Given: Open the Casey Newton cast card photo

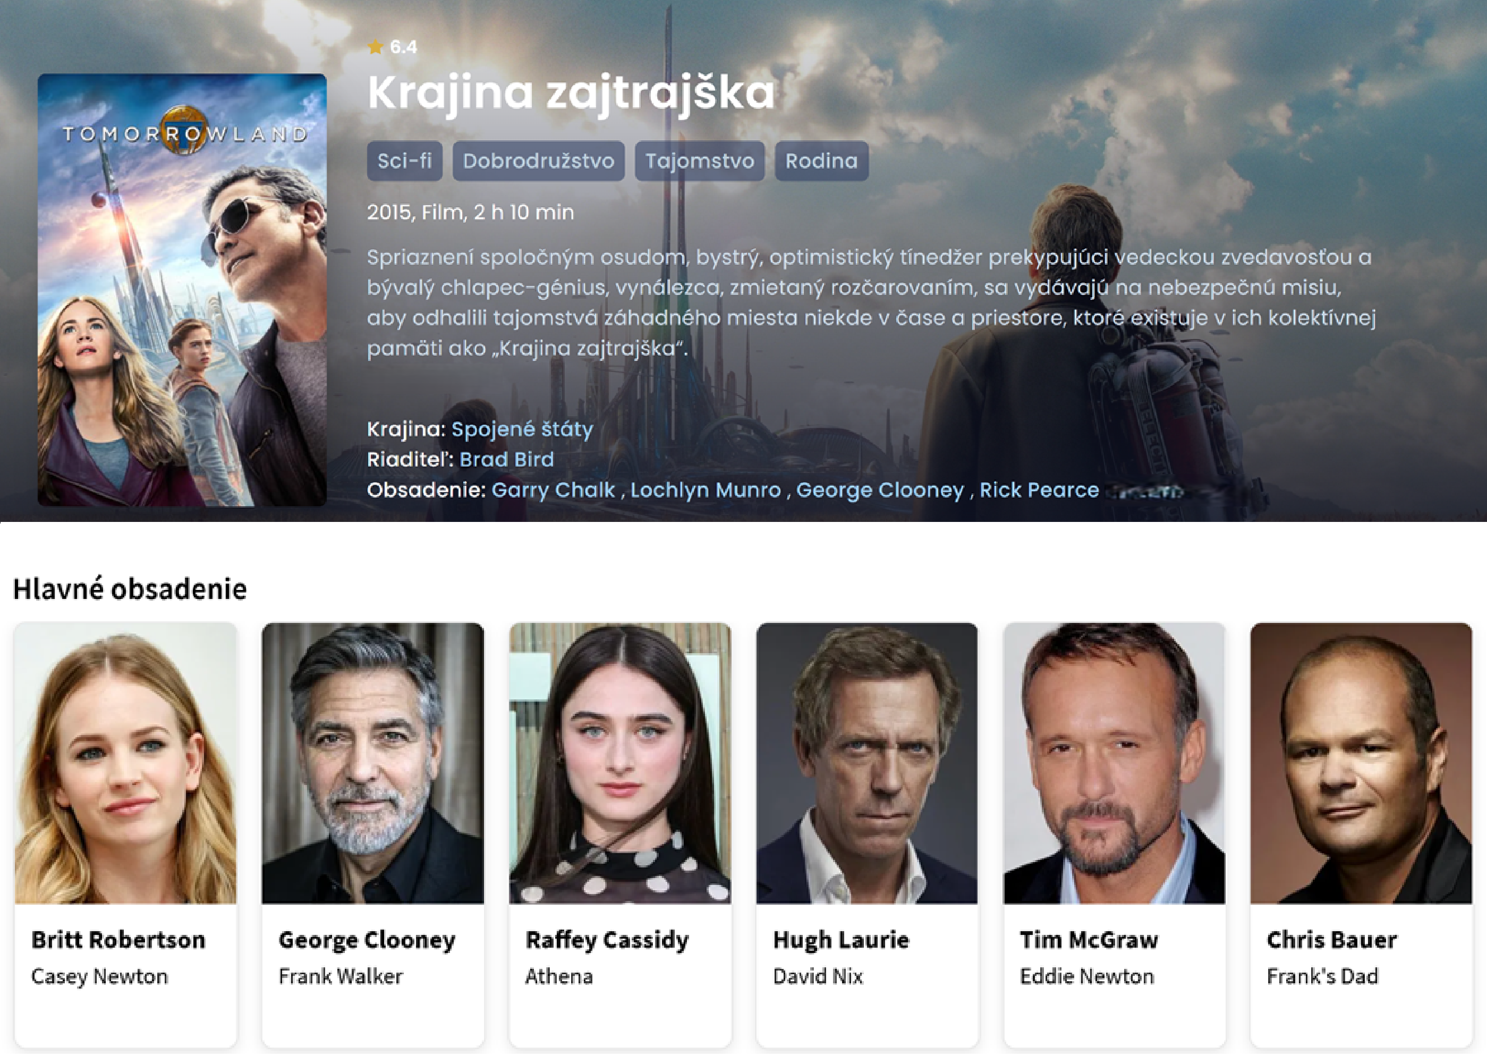Looking at the screenshot, I should 125,763.
